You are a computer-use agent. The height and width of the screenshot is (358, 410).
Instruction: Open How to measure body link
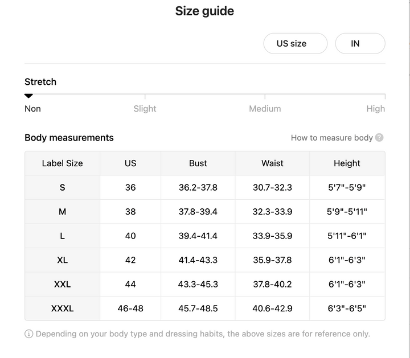(331, 138)
